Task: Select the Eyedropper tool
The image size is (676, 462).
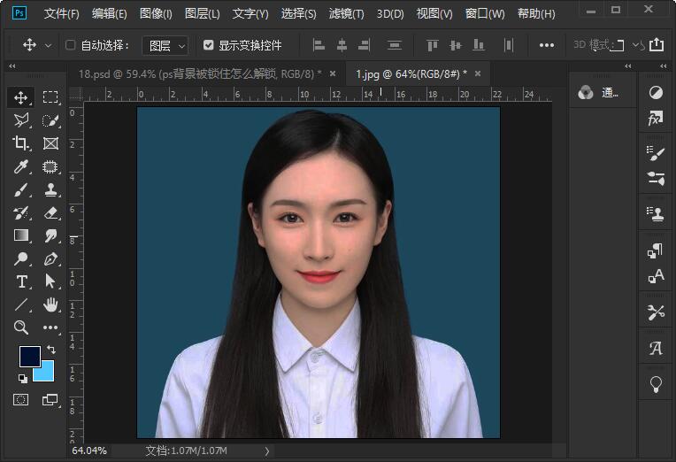Action: (20, 166)
